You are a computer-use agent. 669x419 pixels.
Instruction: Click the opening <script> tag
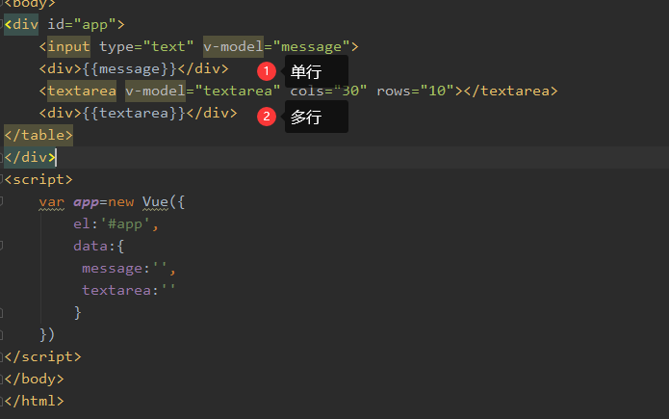pos(39,180)
